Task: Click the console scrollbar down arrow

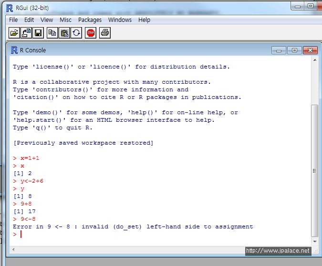Action: click(315, 242)
